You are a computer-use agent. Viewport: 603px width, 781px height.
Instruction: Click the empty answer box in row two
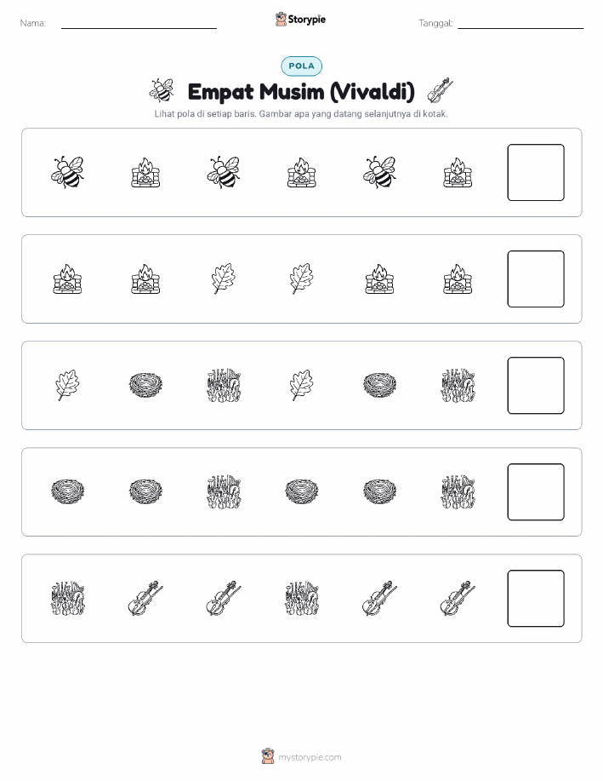point(536,279)
